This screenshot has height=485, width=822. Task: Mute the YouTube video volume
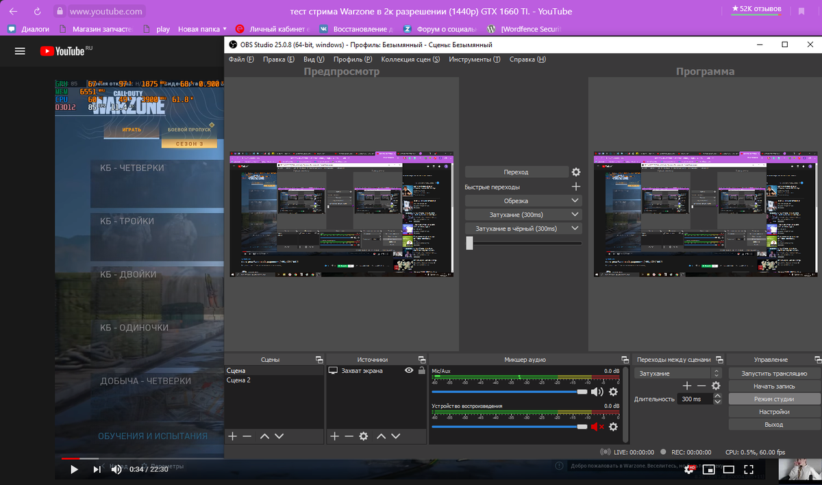coord(116,469)
